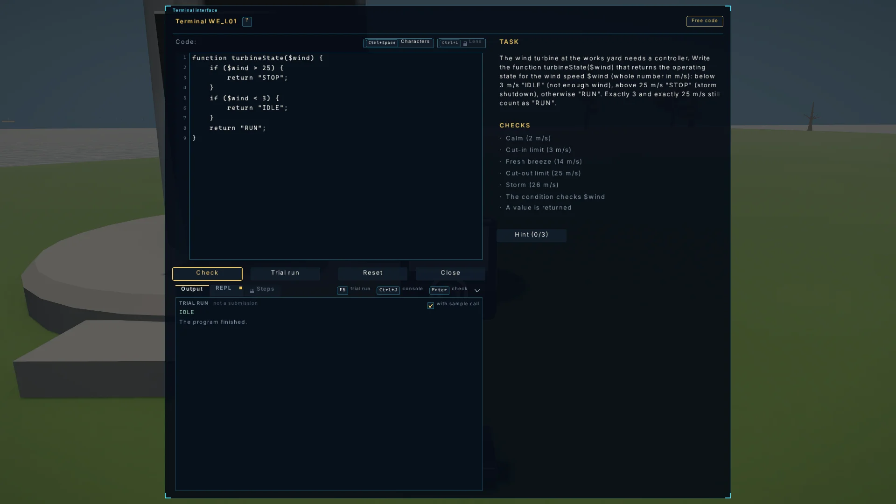Request a hint with Hint (0/3)
896x504 pixels.
[532, 235]
